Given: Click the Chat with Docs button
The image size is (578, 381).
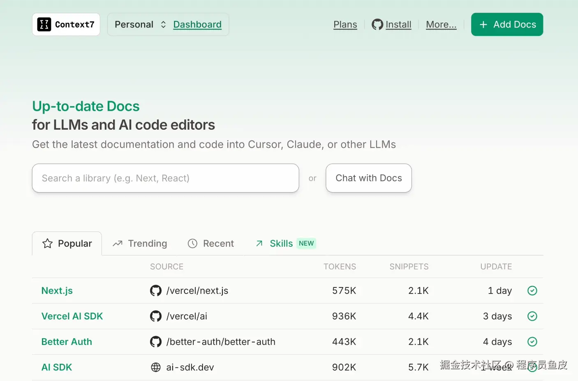Looking at the screenshot, I should [369, 178].
